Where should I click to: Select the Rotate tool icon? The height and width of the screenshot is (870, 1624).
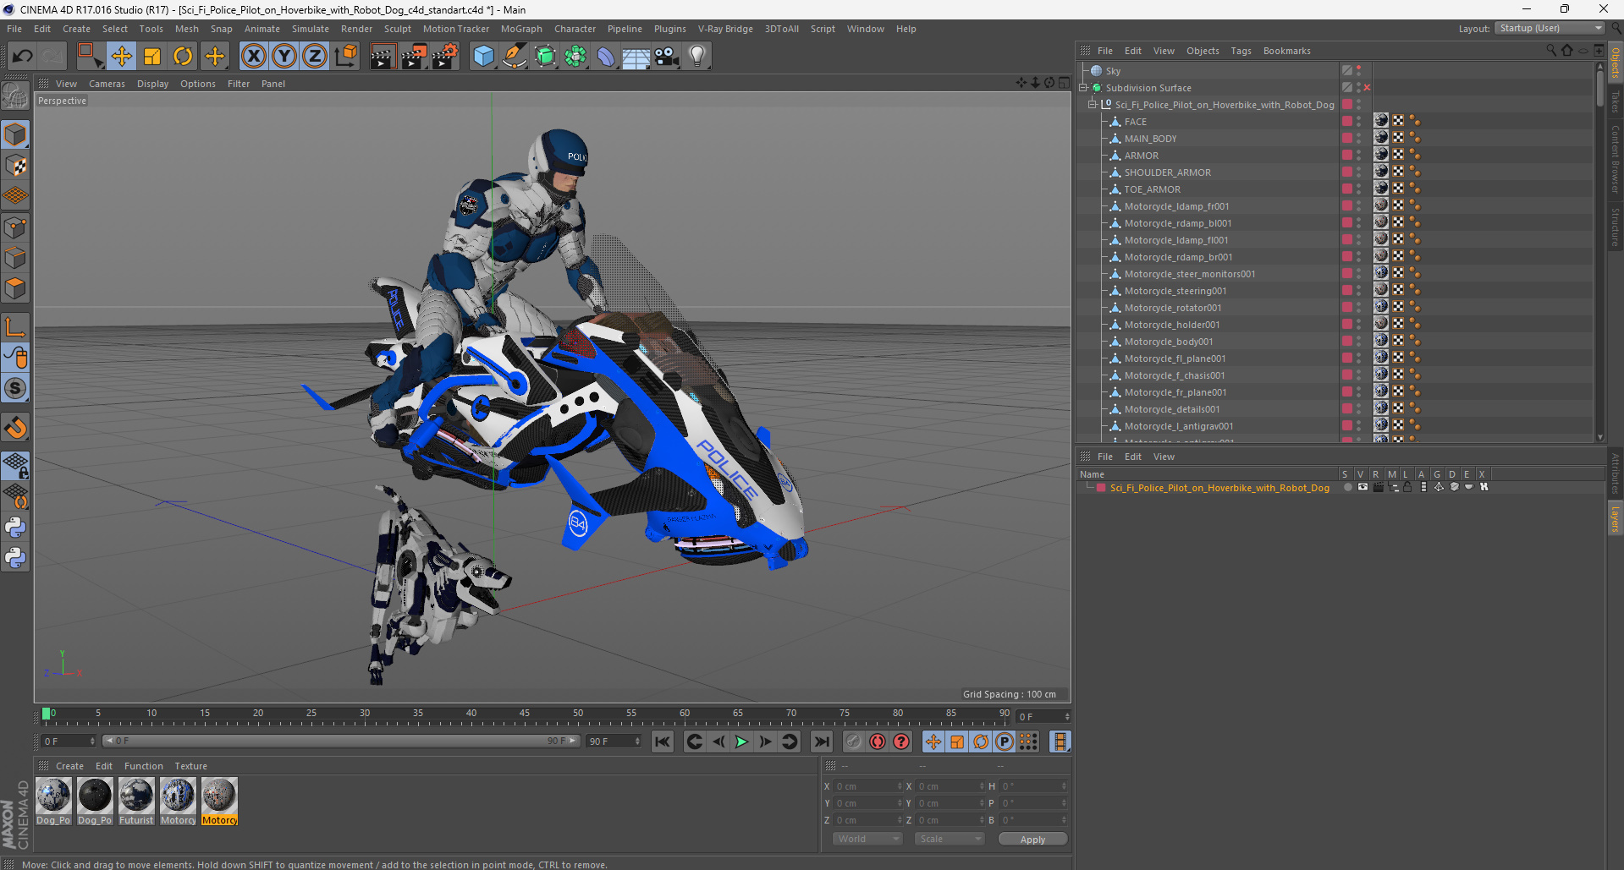(183, 57)
